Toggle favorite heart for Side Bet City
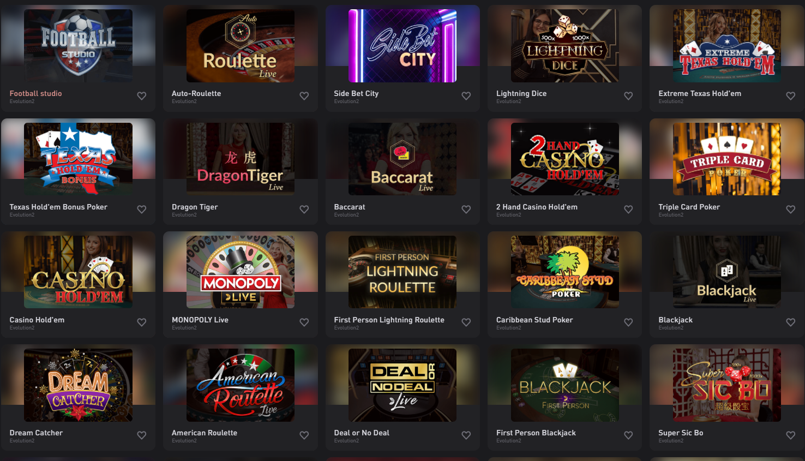 click(466, 96)
